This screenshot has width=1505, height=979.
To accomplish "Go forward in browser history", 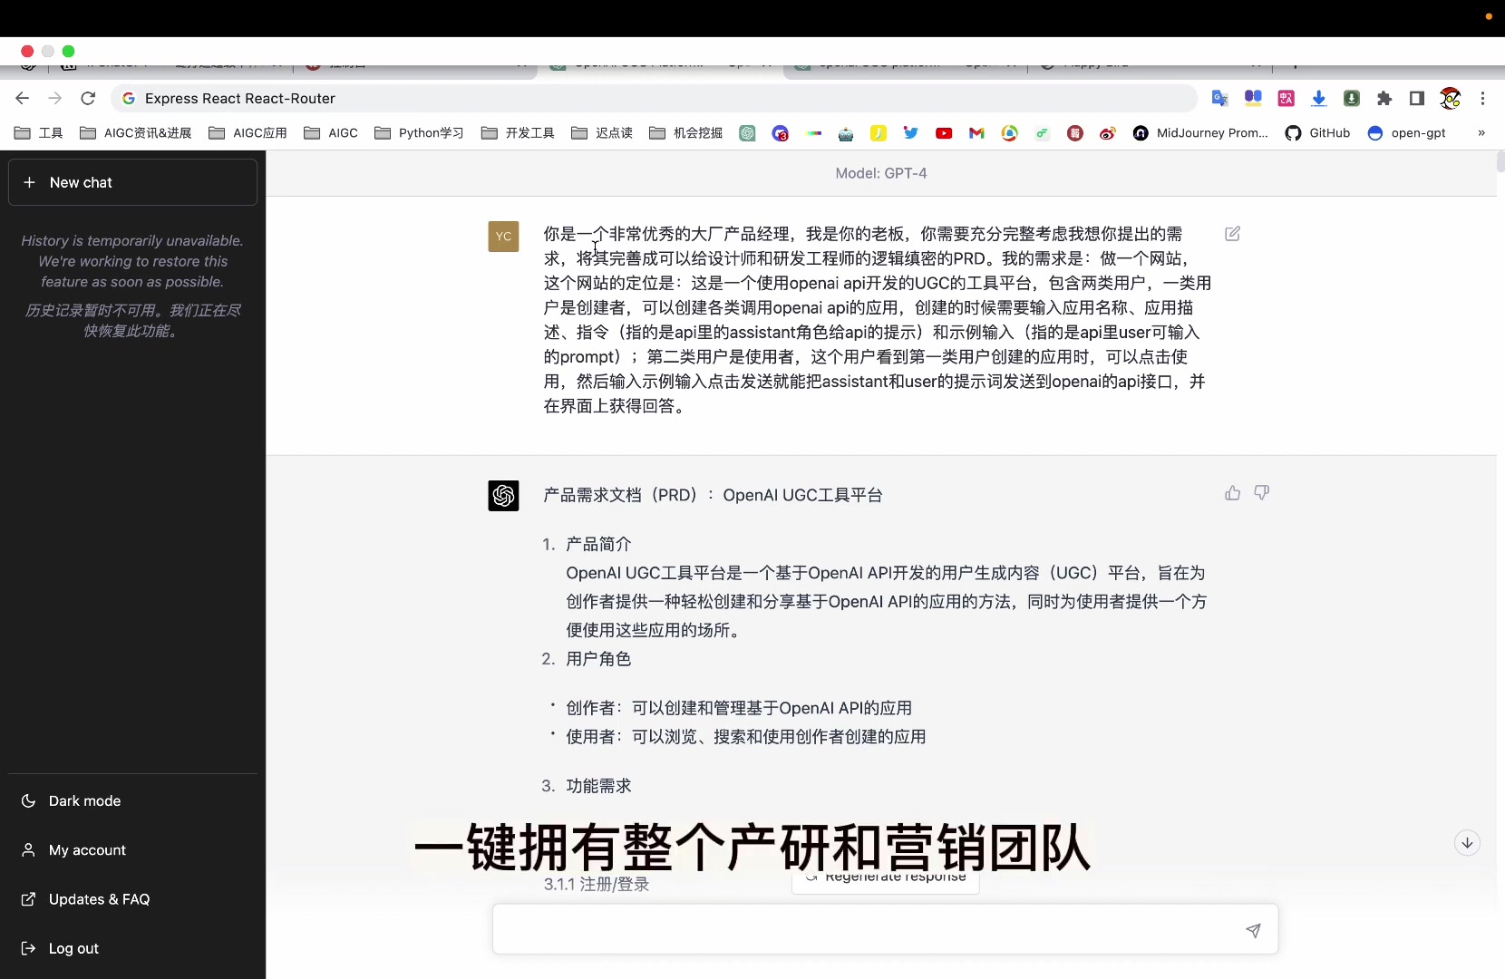I will click(55, 98).
